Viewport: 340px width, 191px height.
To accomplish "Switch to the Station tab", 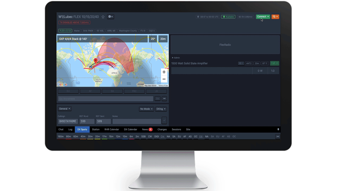I will pos(96,129).
